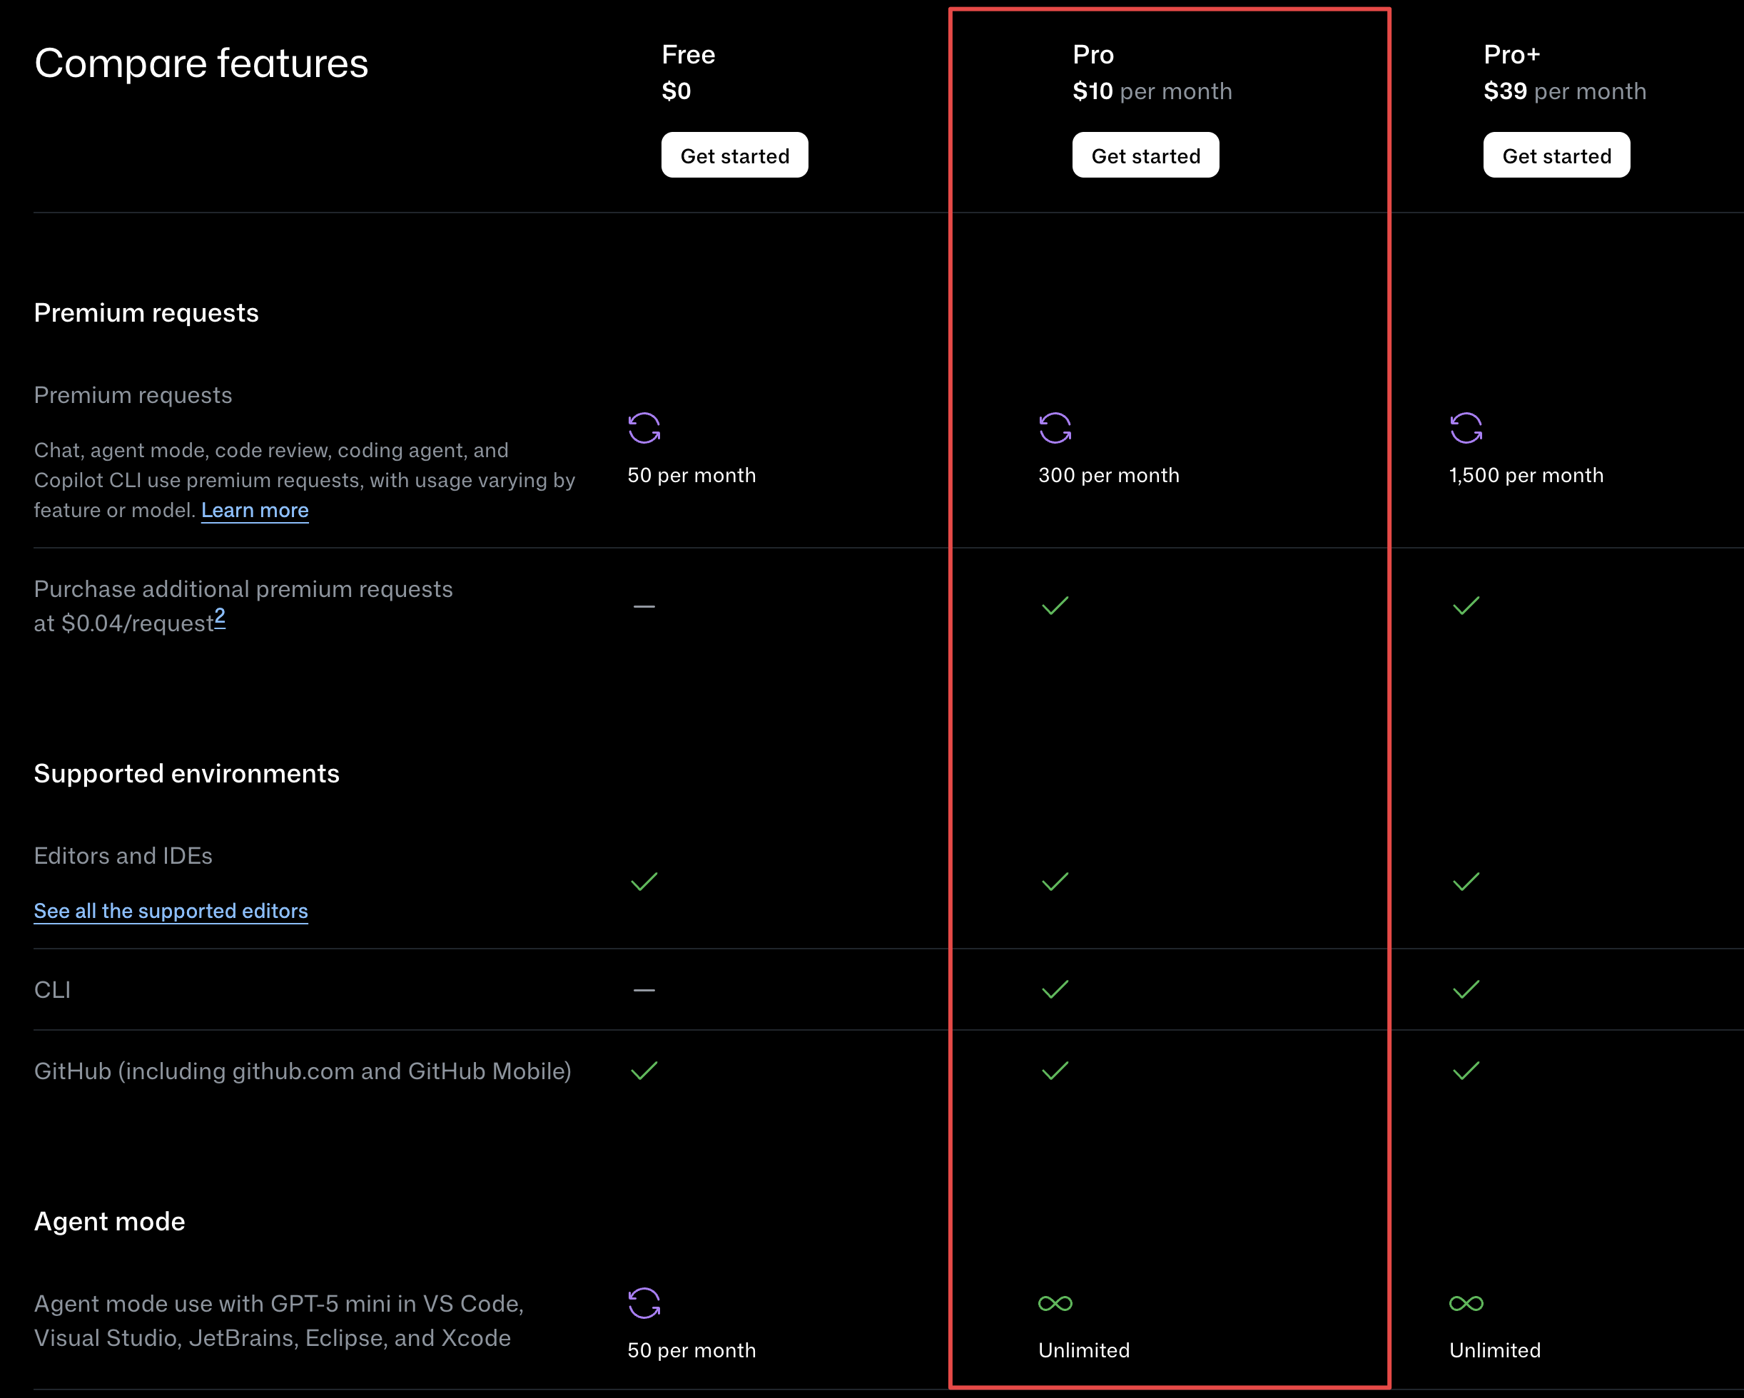Screen dimensions: 1744x1398
Task: Click the Pro+ checkmark in CLI row
Action: pos(1466,990)
